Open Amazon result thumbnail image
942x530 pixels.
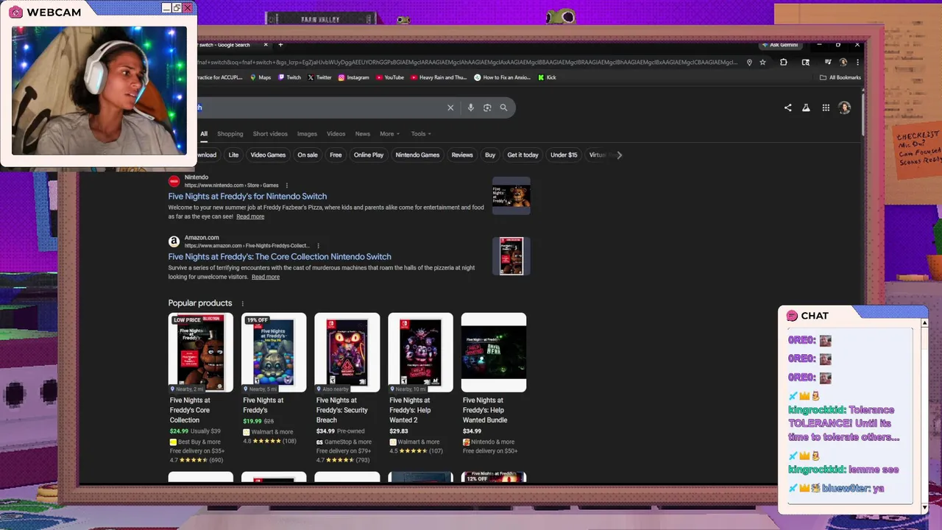511,256
